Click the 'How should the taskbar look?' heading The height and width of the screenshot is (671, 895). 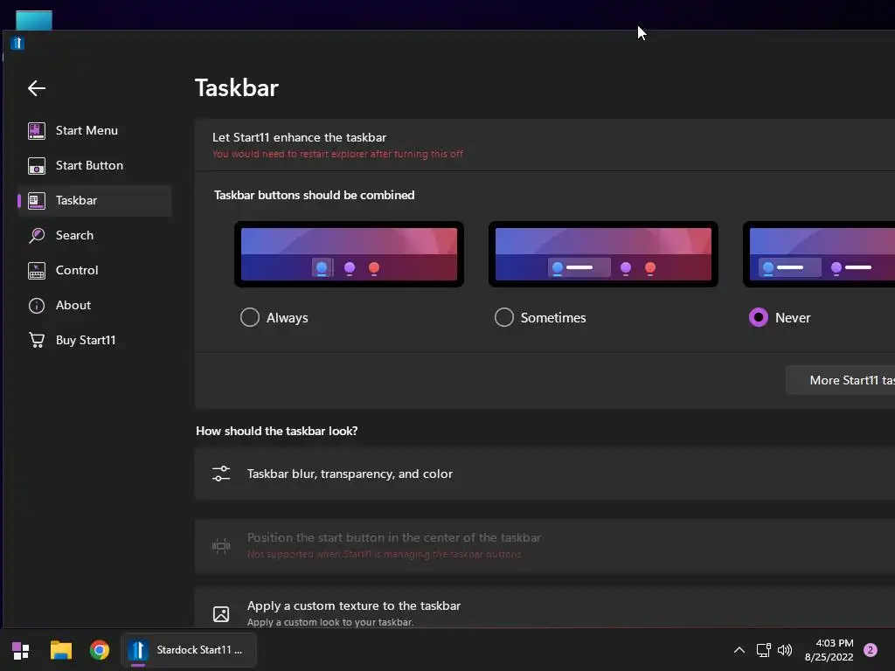[x=277, y=431]
